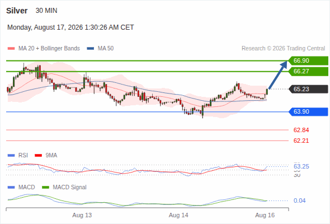The width and height of the screenshot is (330, 224).
Task: Click the blue upward trend arrow
Action: pos(278,75)
